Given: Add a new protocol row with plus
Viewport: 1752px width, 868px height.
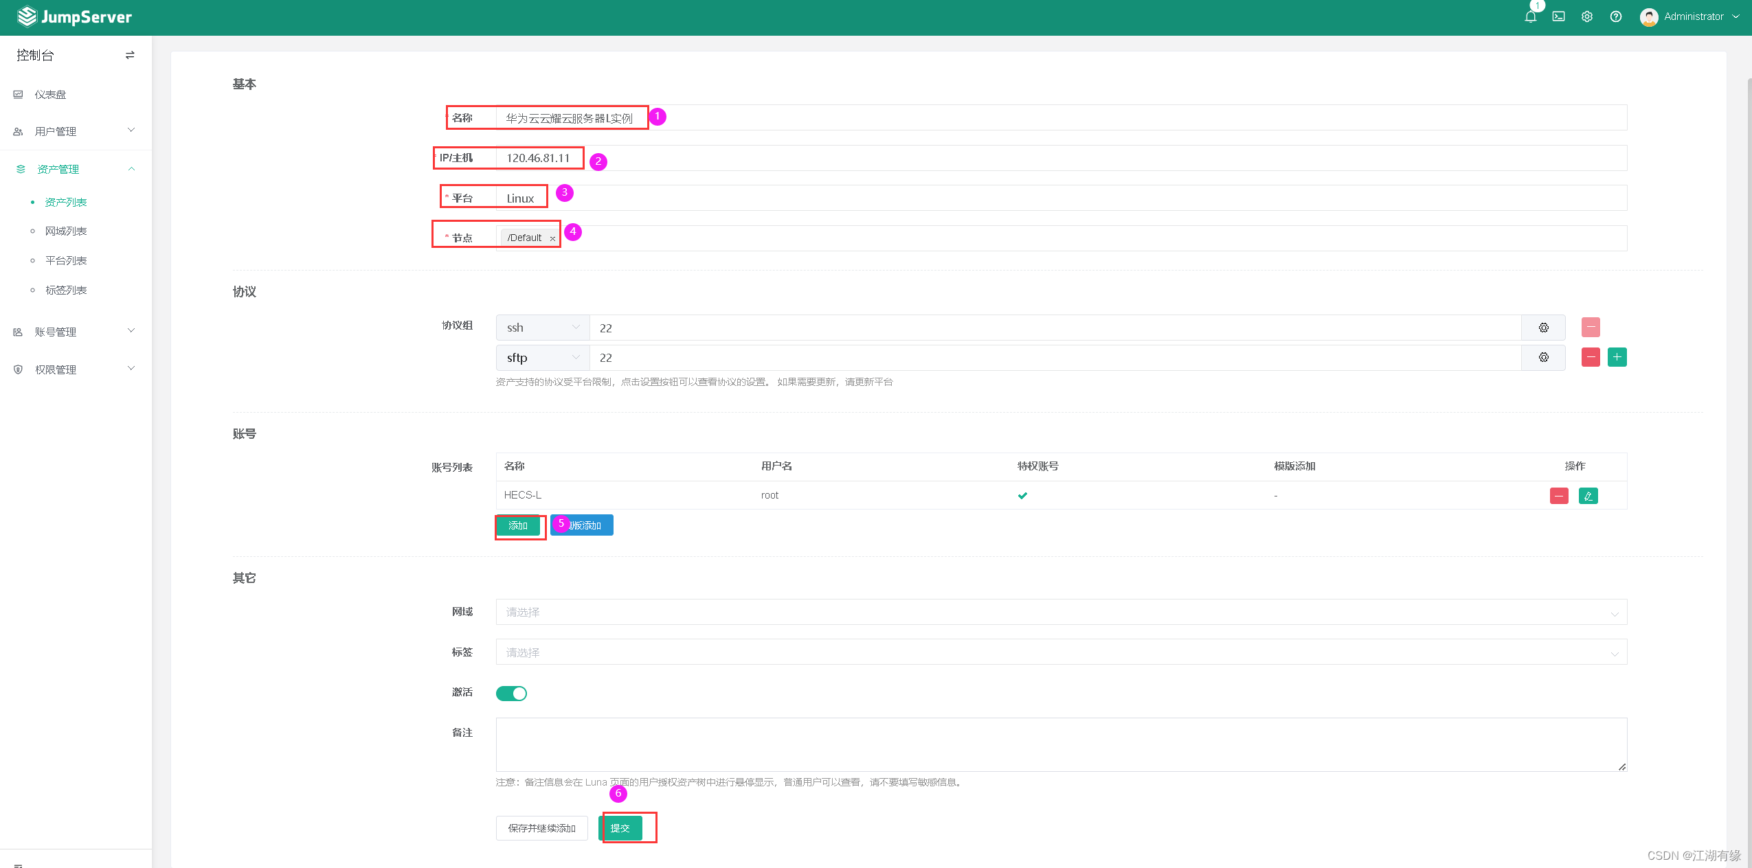Looking at the screenshot, I should click(x=1617, y=357).
